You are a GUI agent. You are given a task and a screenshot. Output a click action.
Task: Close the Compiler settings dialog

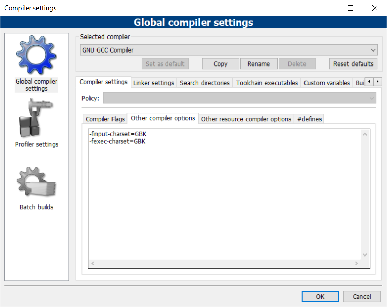tap(375, 8)
